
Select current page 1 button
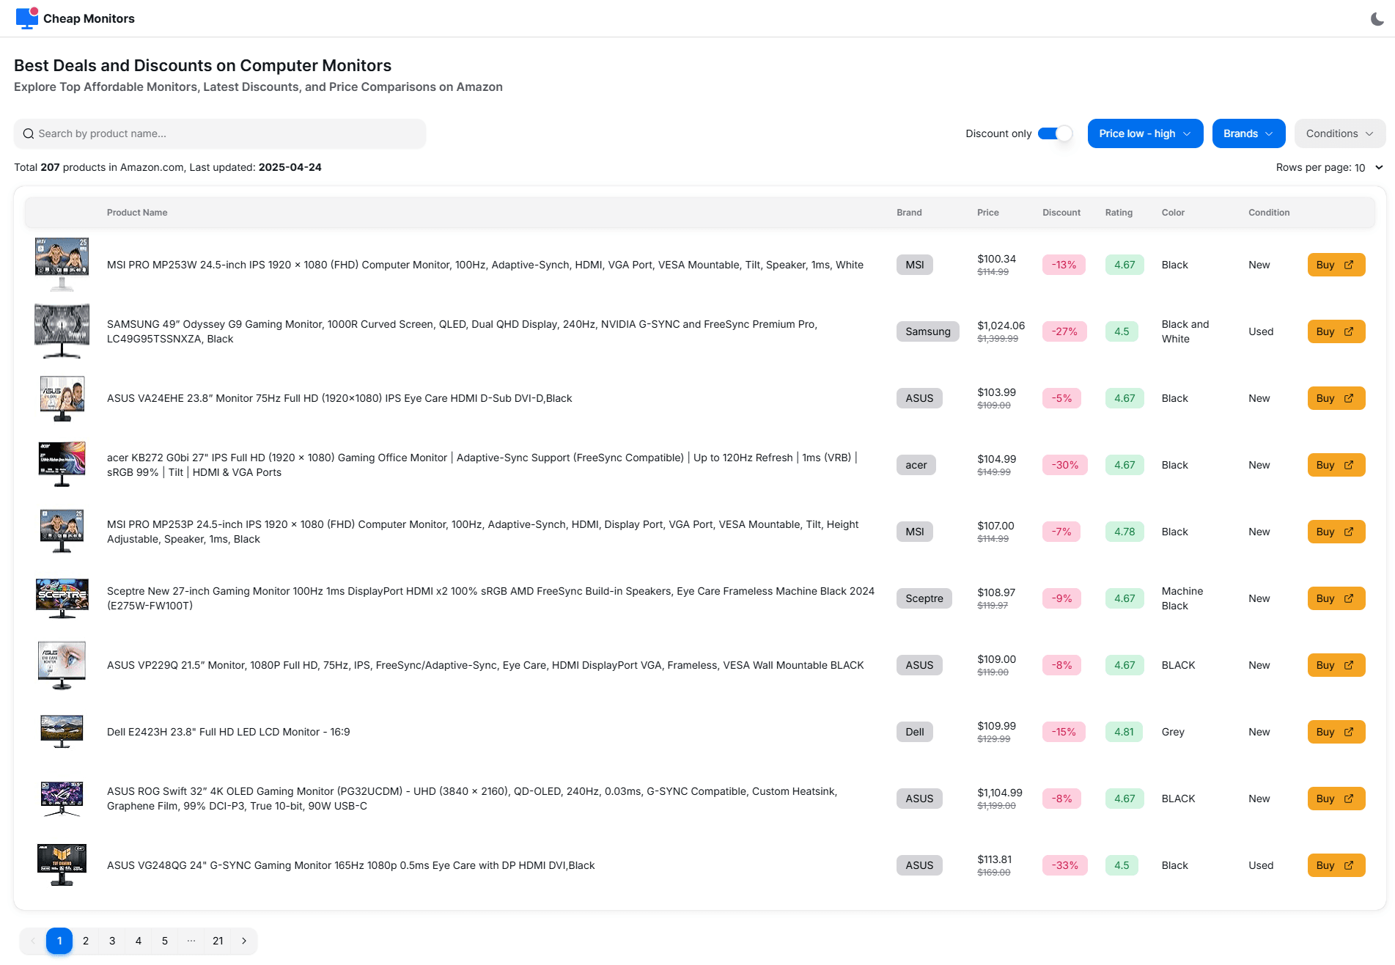[59, 941]
